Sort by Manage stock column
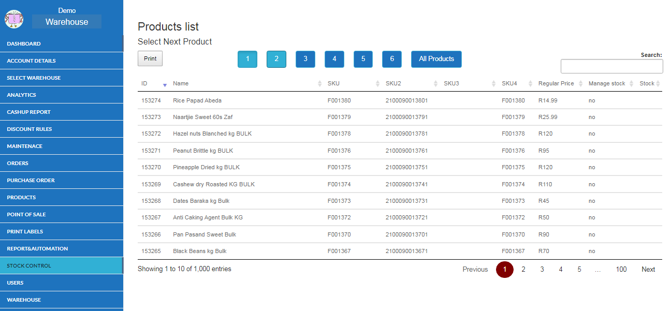The height and width of the screenshot is (311, 671). point(606,83)
